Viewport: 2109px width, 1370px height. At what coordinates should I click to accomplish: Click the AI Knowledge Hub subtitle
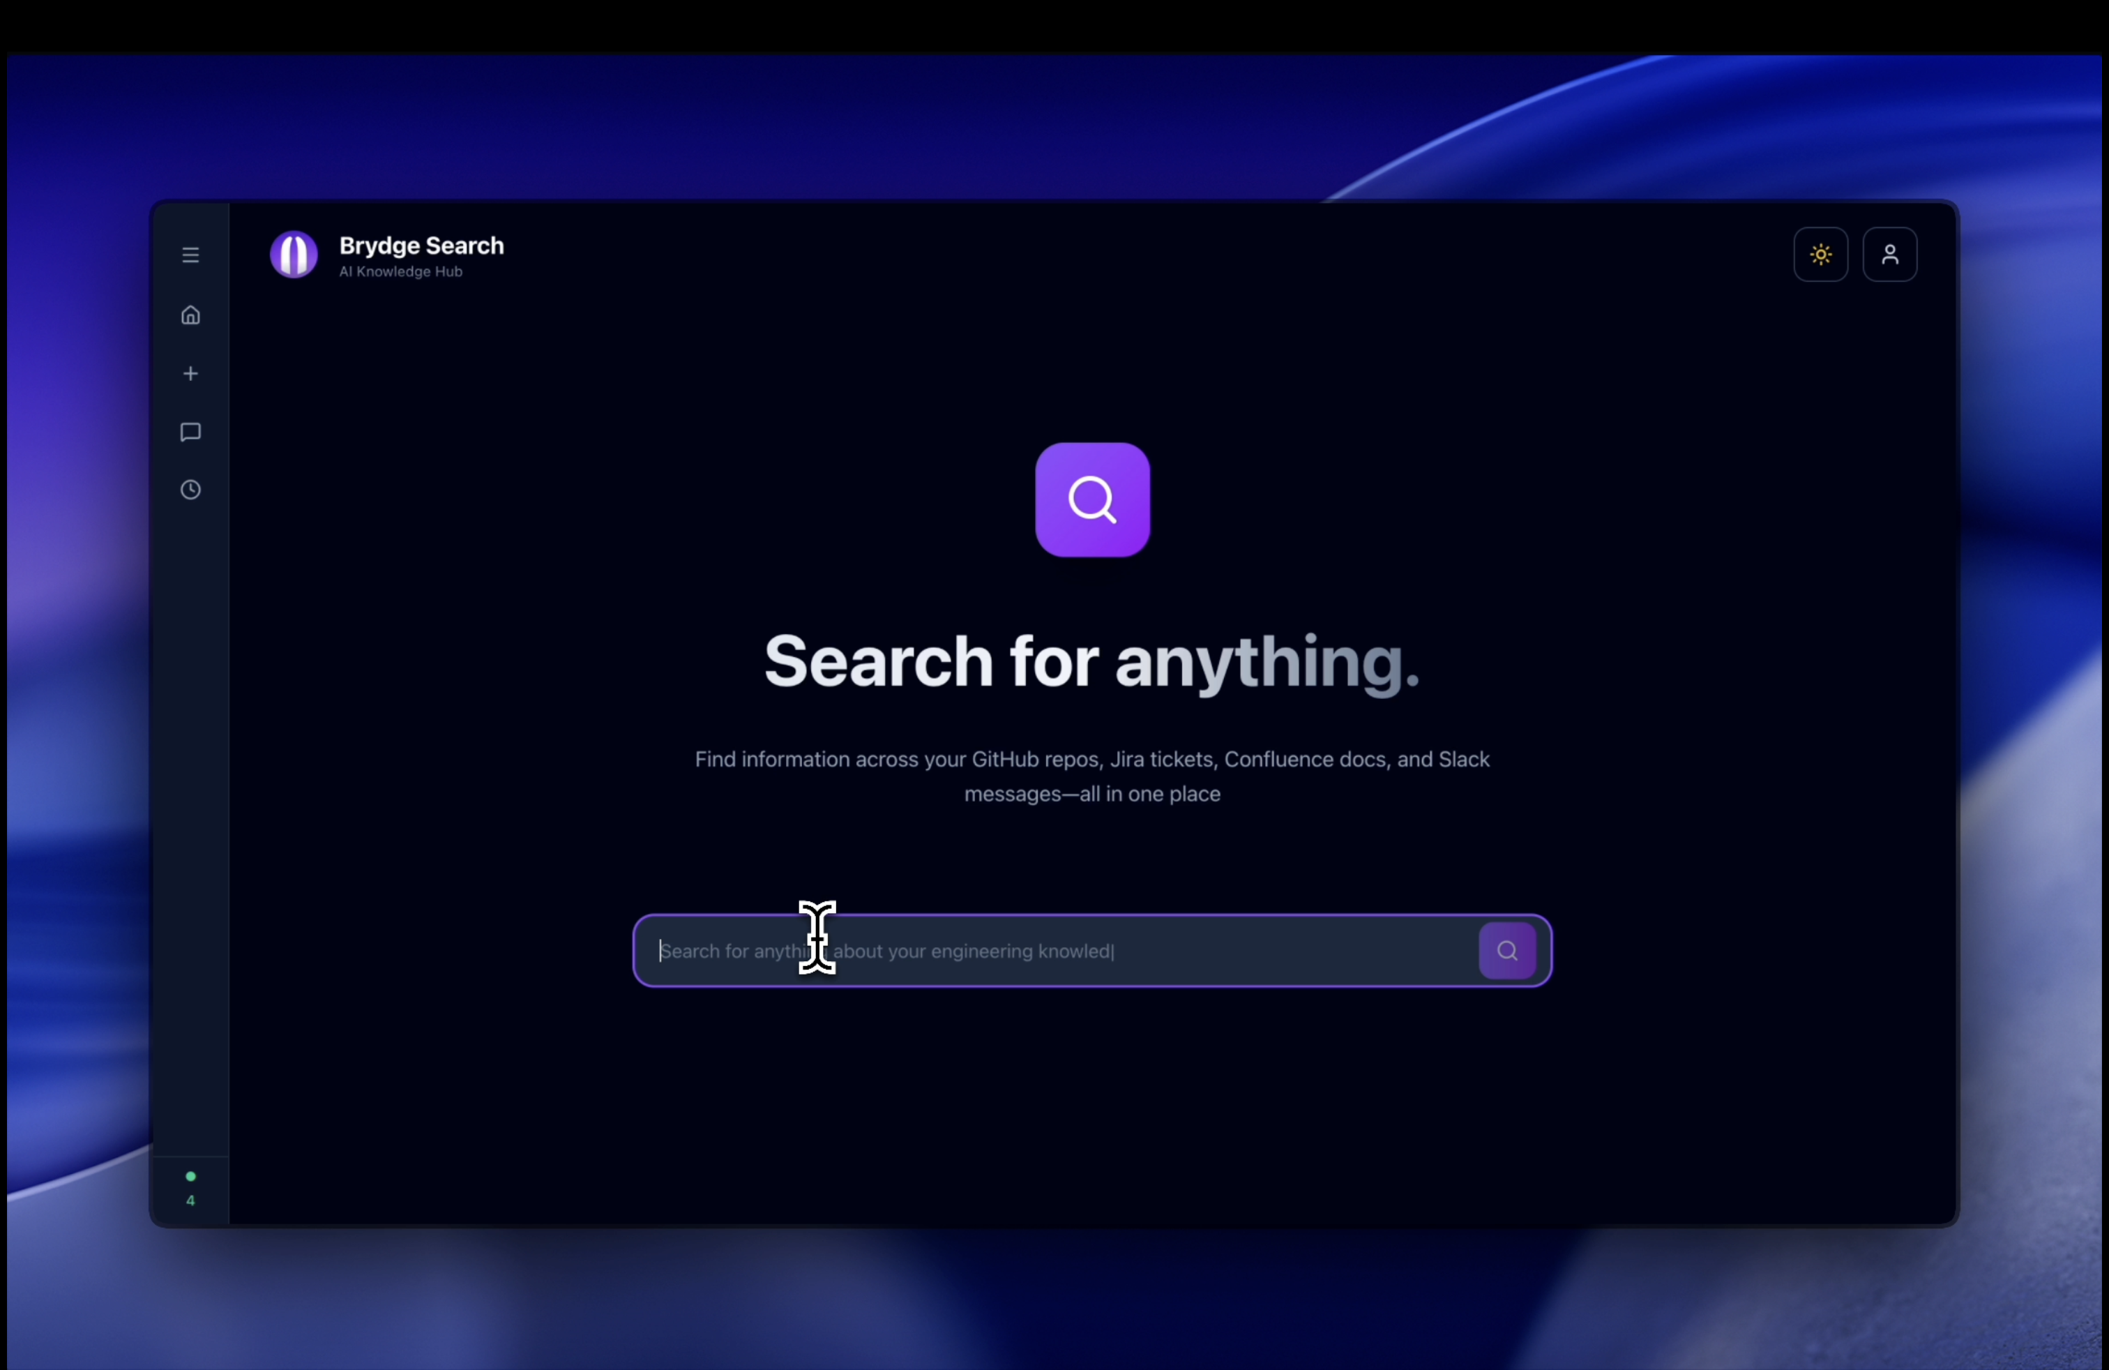pos(400,272)
